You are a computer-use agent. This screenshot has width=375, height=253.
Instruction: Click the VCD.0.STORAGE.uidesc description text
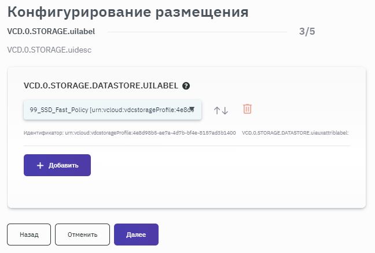(49, 50)
